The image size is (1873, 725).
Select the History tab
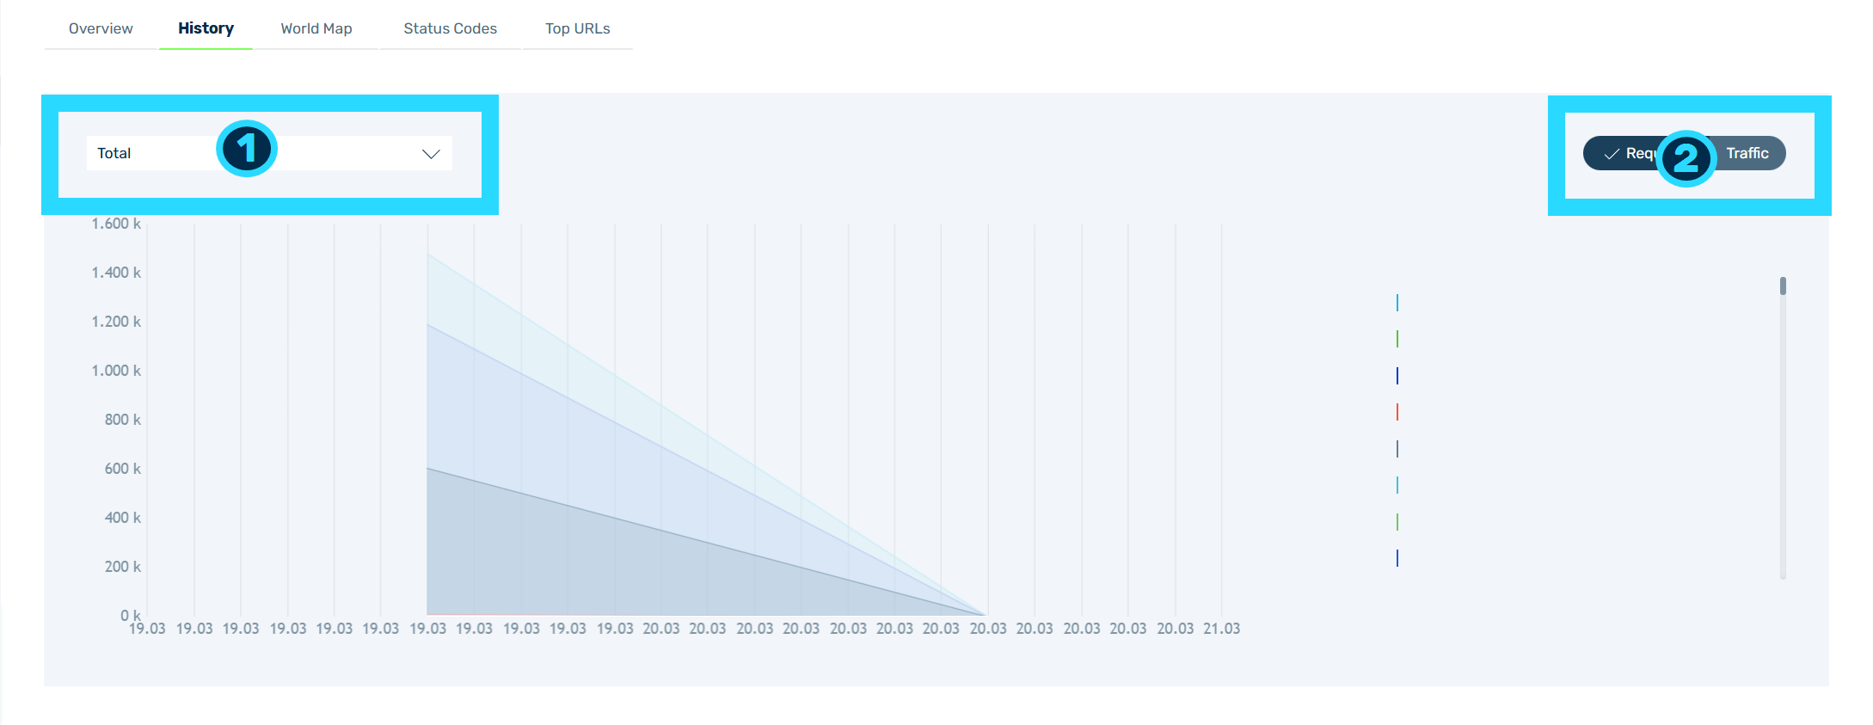coord(206,28)
